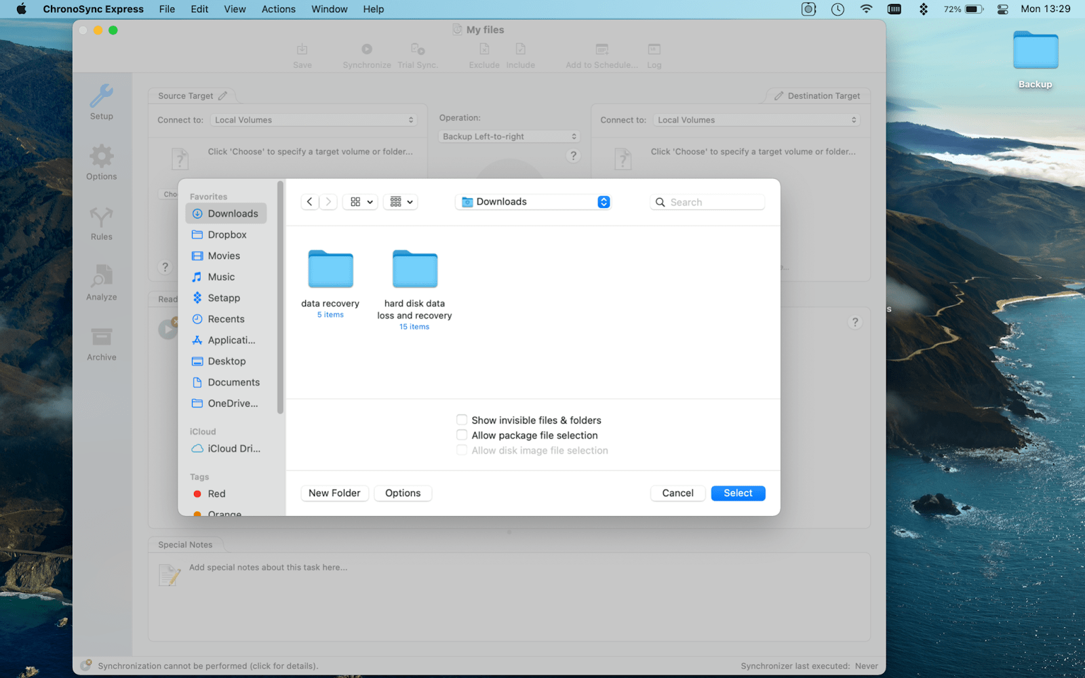Open the Downloads location popup

coord(534,202)
